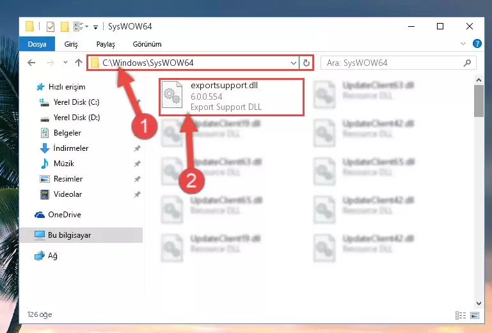492x333 pixels.
Task: Select Ağ network in navigation pane
Action: (52, 256)
